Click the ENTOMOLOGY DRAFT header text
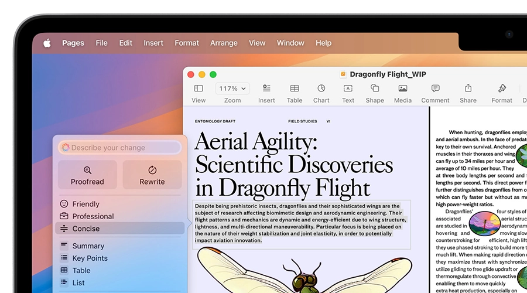 pos(215,121)
